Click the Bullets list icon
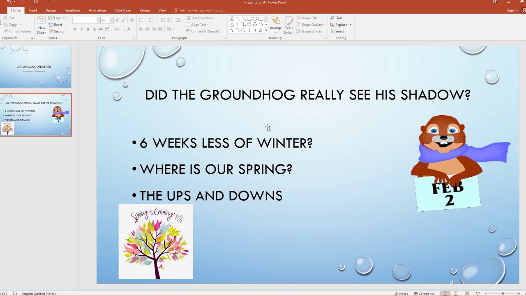The height and width of the screenshot is (296, 526). 142,20
